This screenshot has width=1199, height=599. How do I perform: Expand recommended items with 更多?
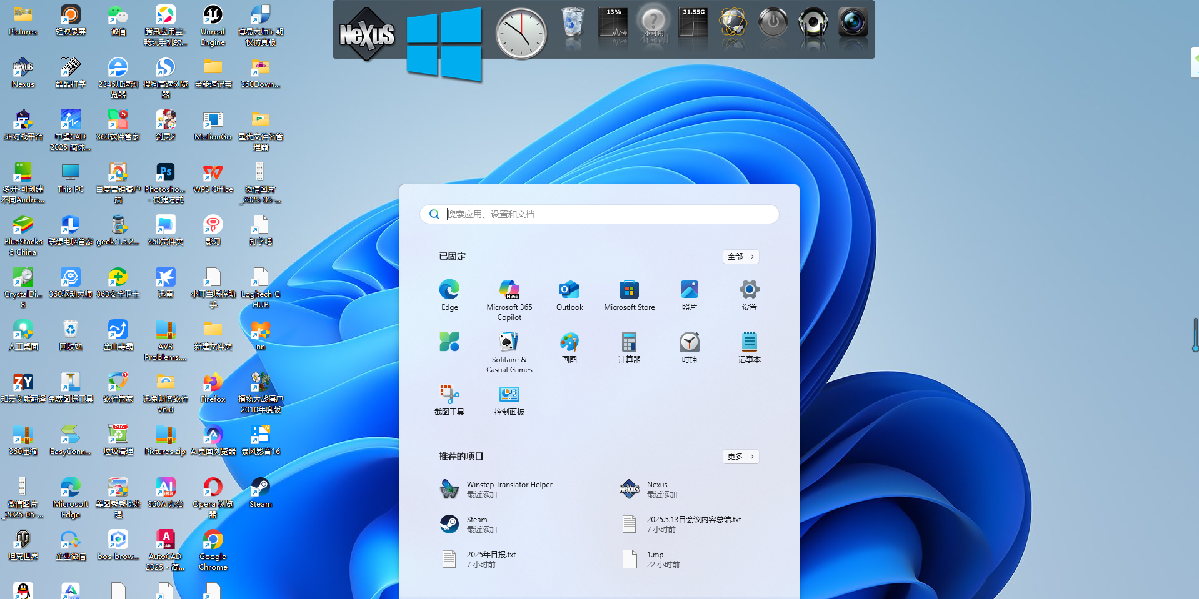741,457
